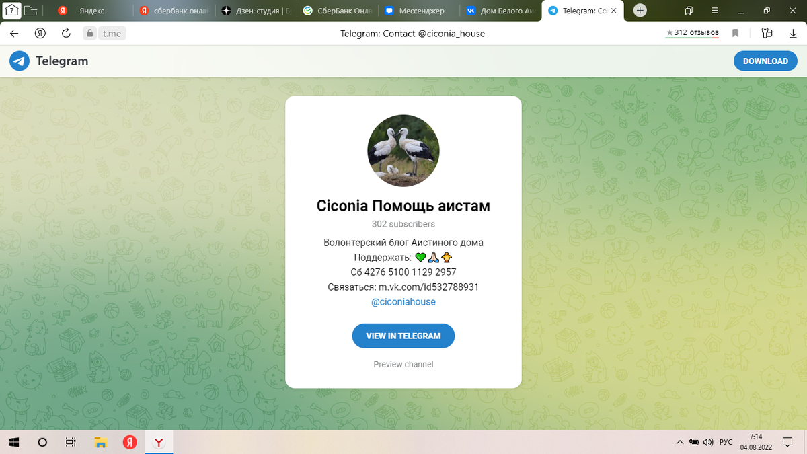Click the 302 subscribers text
The height and width of the screenshot is (454, 807).
point(403,224)
